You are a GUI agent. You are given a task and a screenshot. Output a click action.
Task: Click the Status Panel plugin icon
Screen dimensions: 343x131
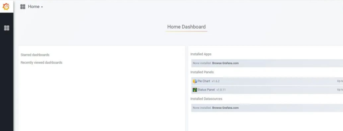coord(195,90)
